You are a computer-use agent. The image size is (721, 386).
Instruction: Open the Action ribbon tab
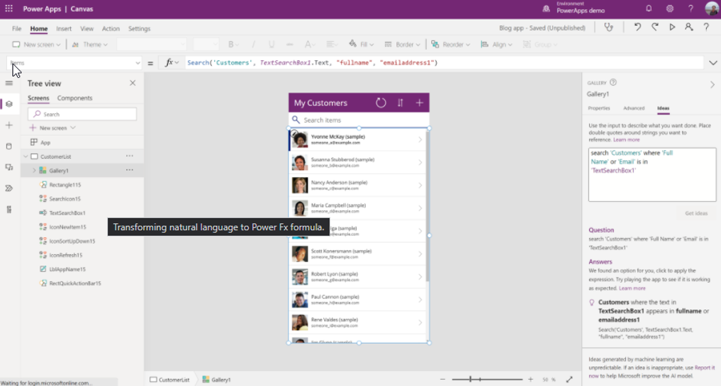point(111,28)
